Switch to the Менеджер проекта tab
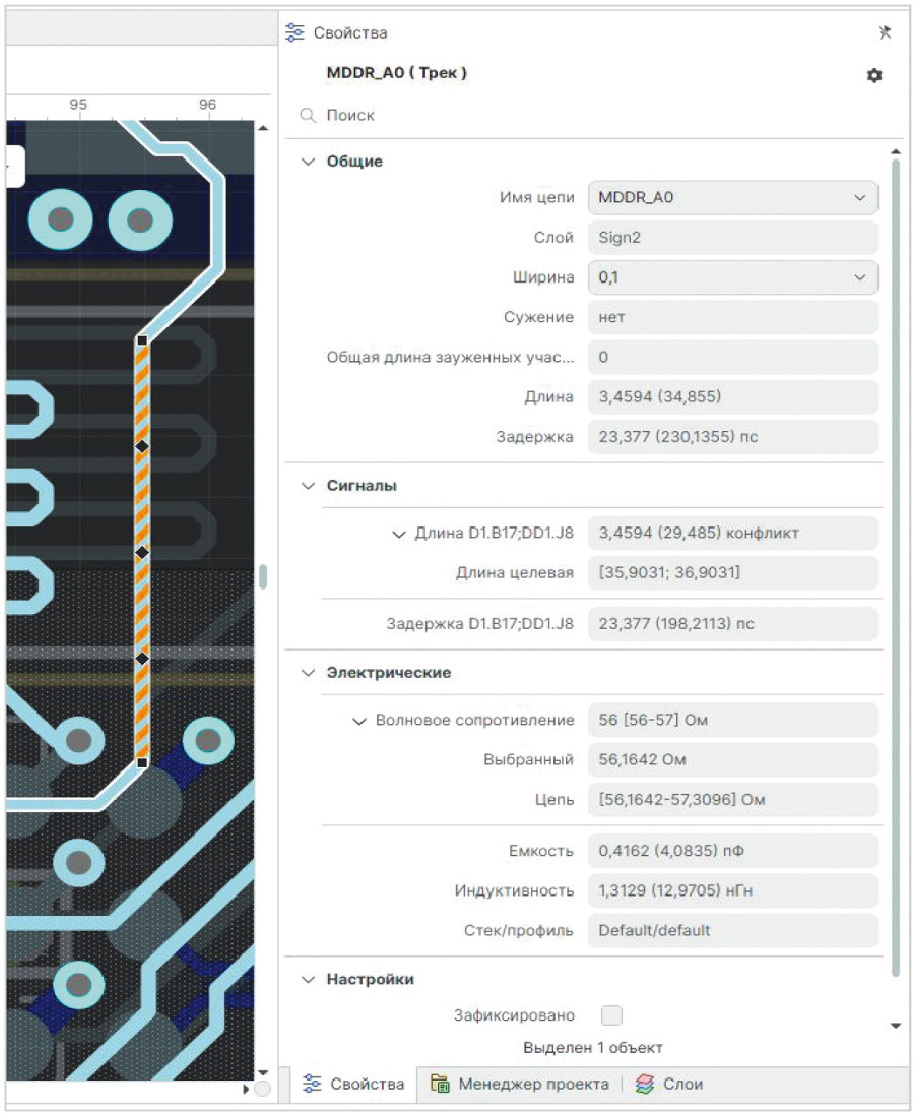The width and height of the screenshot is (916, 1115). [x=533, y=1084]
